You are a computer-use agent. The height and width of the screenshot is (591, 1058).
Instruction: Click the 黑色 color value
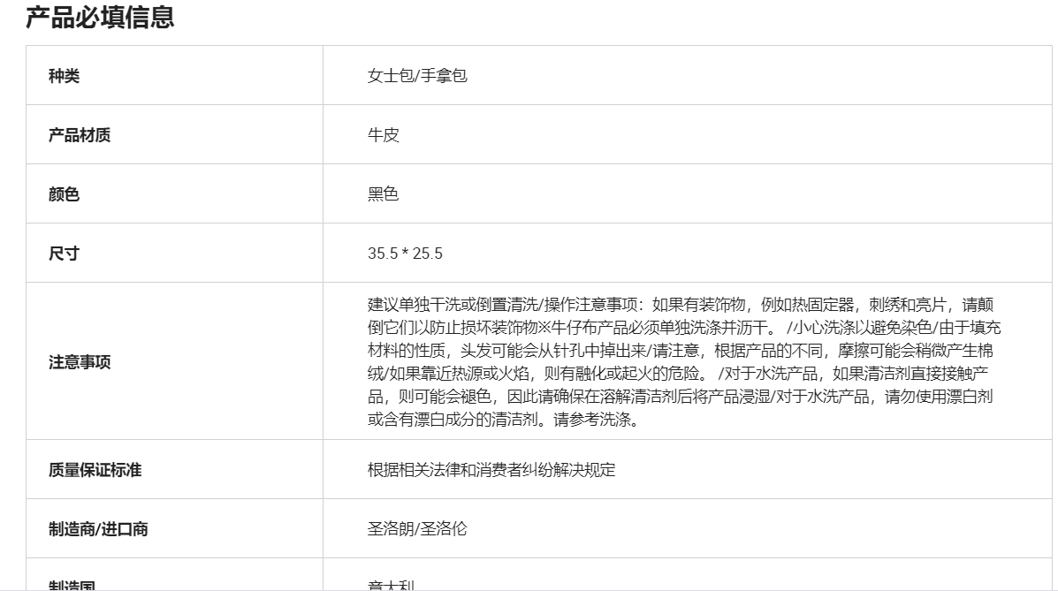coord(384,194)
